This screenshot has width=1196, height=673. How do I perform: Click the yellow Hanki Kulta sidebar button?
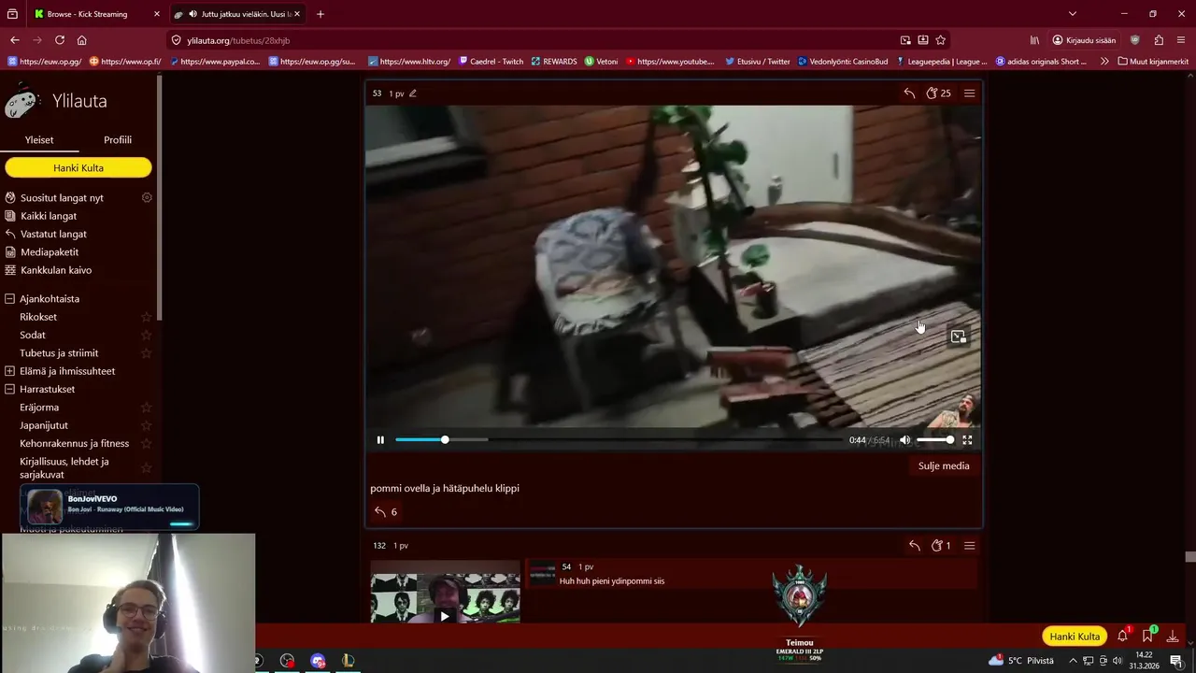(x=78, y=168)
